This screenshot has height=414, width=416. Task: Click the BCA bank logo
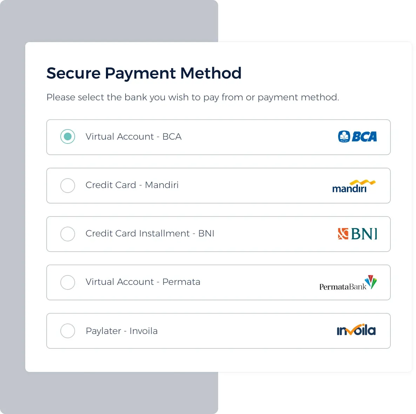click(x=357, y=136)
